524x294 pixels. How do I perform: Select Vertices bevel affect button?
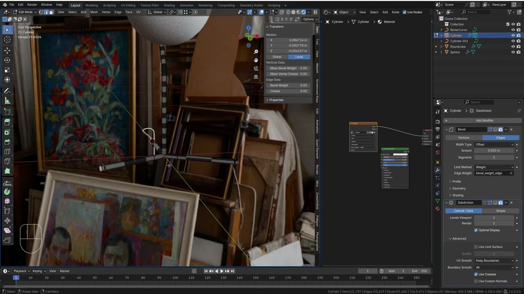(x=464, y=138)
